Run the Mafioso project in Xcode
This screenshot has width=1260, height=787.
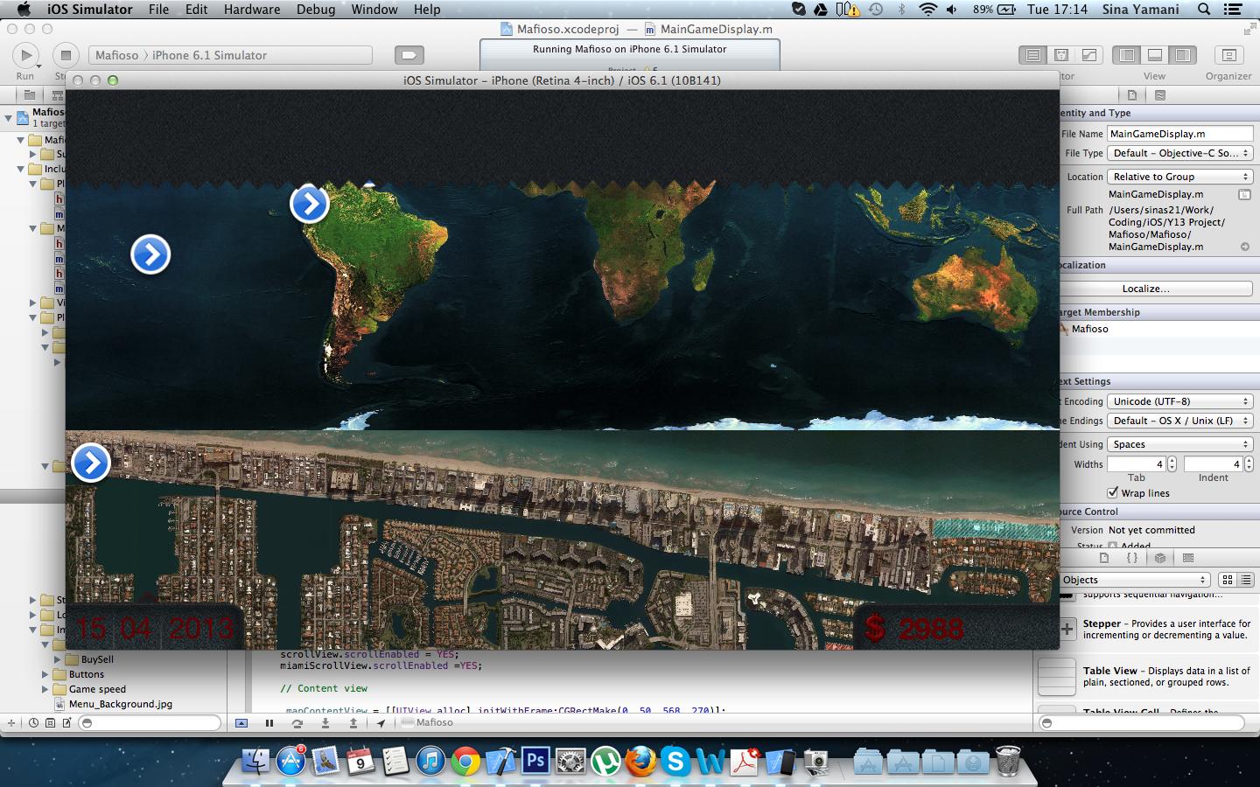tap(25, 55)
